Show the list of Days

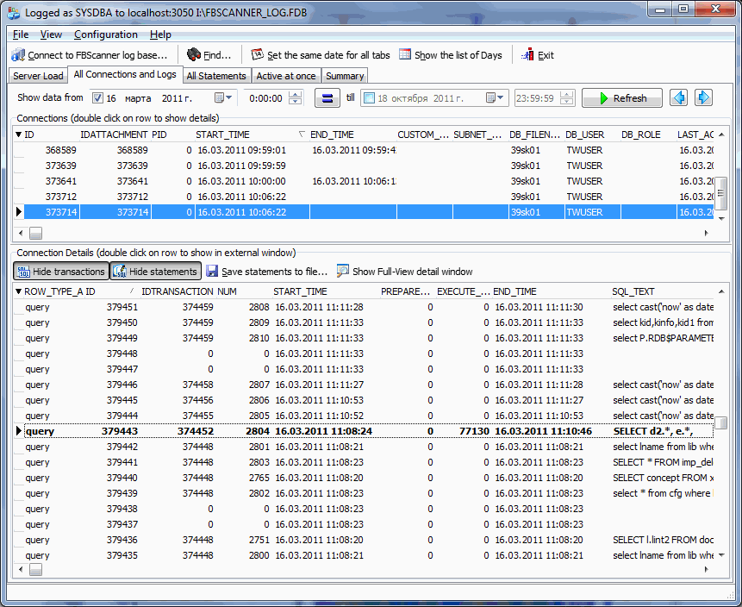tap(405, 55)
